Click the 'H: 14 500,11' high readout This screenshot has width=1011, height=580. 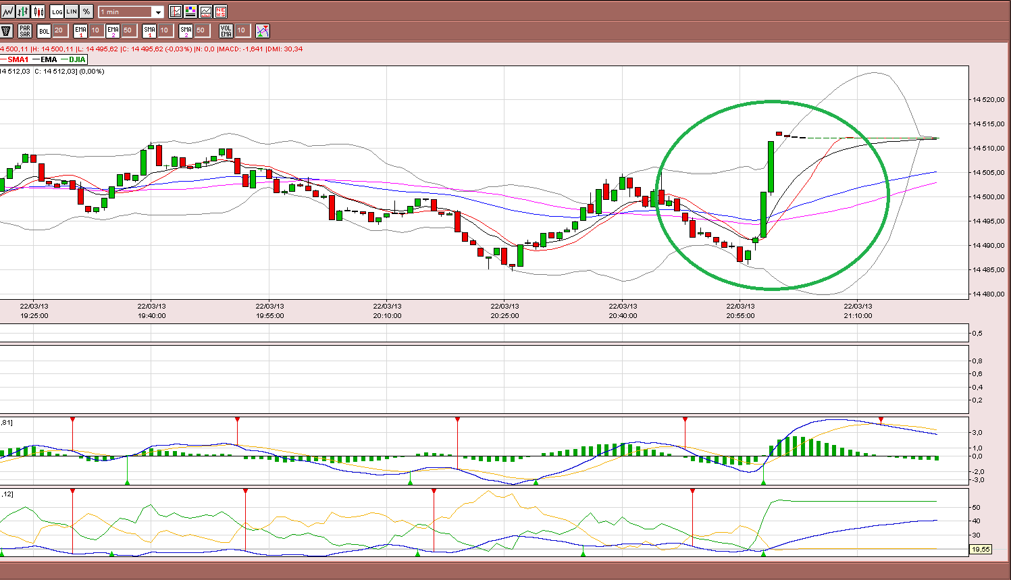pyautogui.click(x=53, y=49)
